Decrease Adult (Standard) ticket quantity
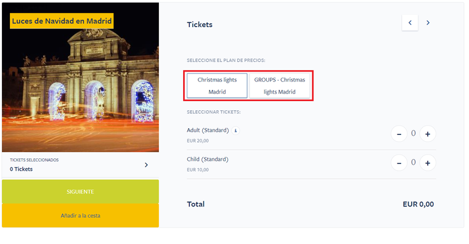The width and height of the screenshot is (469, 244). pyautogui.click(x=399, y=134)
